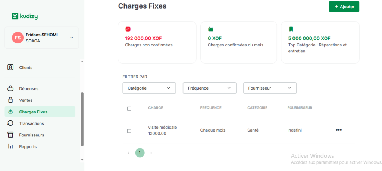Click the sidebar vertical scrollbar thumb
The height and width of the screenshot is (171, 382).
(82, 119)
